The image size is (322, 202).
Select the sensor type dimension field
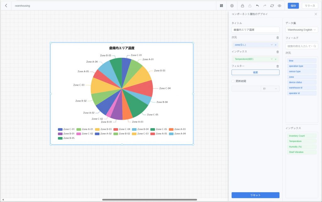[x=302, y=71]
